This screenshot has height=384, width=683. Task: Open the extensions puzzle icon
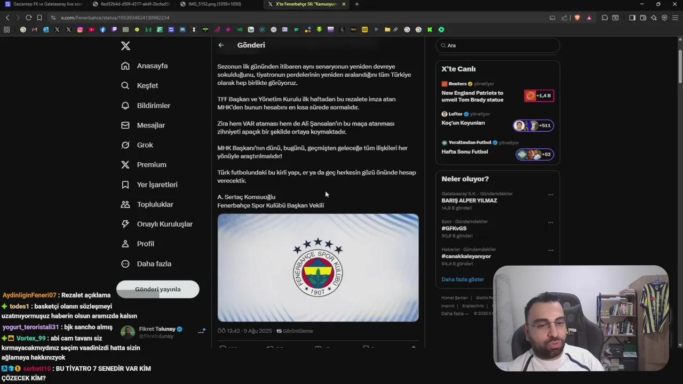point(605,18)
